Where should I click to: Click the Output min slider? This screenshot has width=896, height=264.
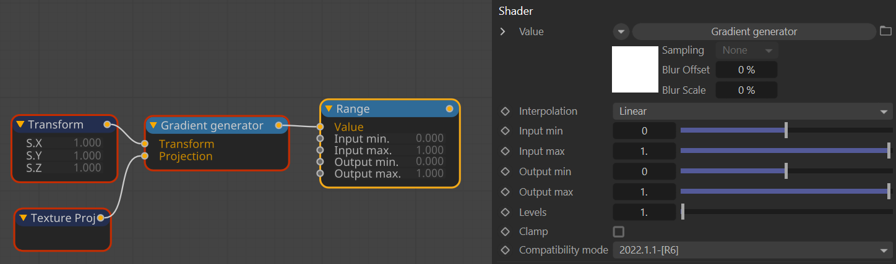click(x=785, y=171)
